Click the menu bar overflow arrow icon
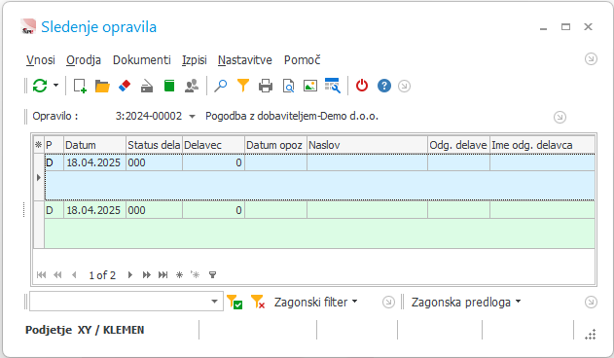Image resolution: width=614 pixels, height=358 pixels. click(591, 59)
